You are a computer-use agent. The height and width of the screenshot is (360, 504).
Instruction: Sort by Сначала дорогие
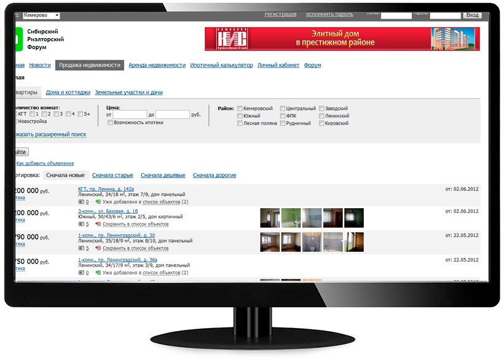215,175
